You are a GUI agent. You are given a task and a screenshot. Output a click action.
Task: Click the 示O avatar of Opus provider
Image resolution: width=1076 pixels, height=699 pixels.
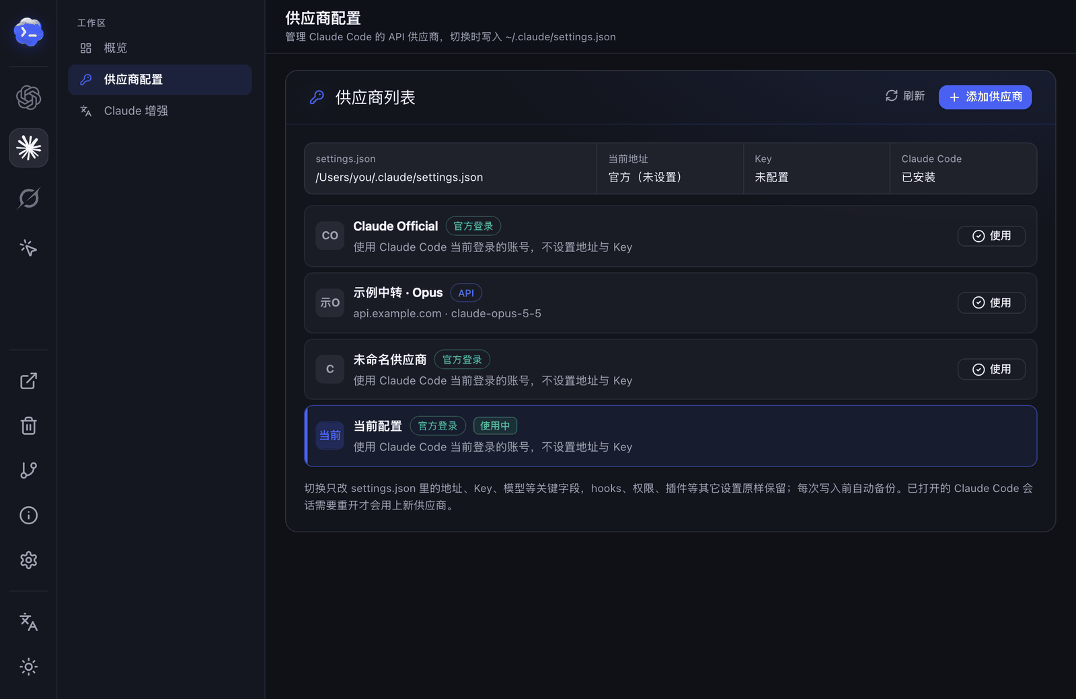tap(330, 302)
